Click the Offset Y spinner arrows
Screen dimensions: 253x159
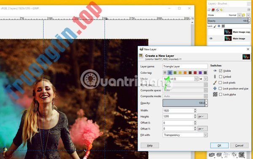(195, 129)
